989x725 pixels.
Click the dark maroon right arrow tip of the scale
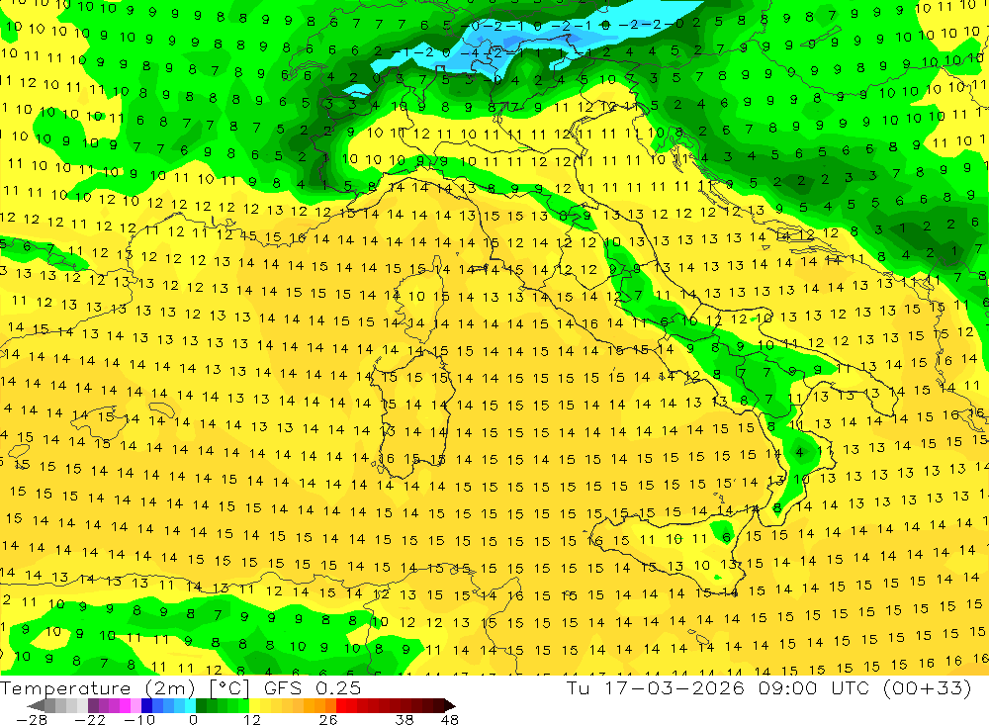point(450,705)
